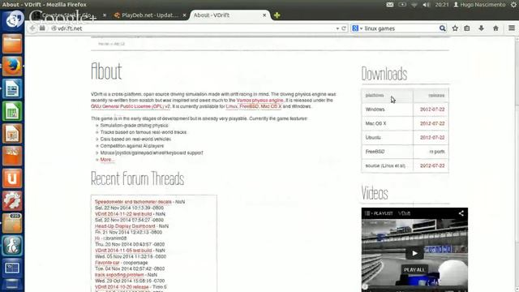Open System Settings from the dock
Screen dimensions: 519x292
[x=12, y=200]
